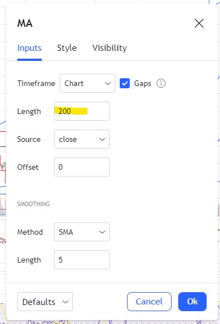Open the smoothing Method dropdown showing SMA
Screen dimensions: 220x324
click(82, 232)
